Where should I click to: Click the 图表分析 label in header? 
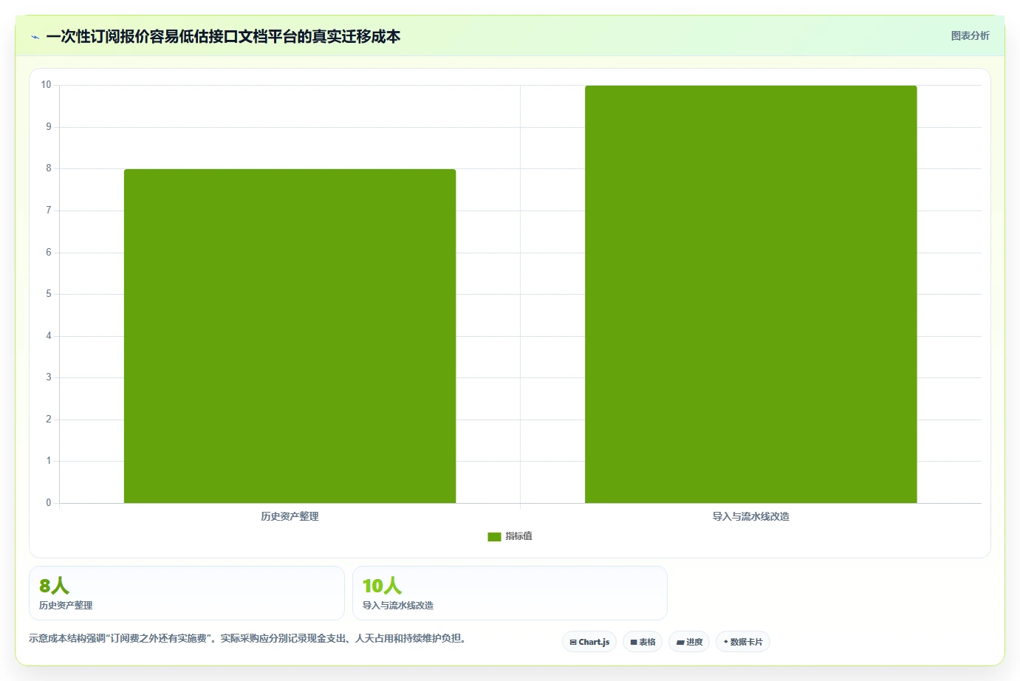pyautogui.click(x=970, y=35)
